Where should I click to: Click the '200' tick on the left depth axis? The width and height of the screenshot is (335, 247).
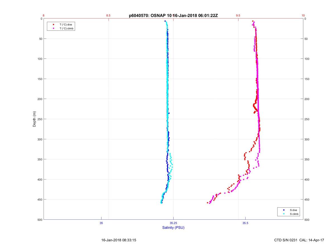pos(40,99)
